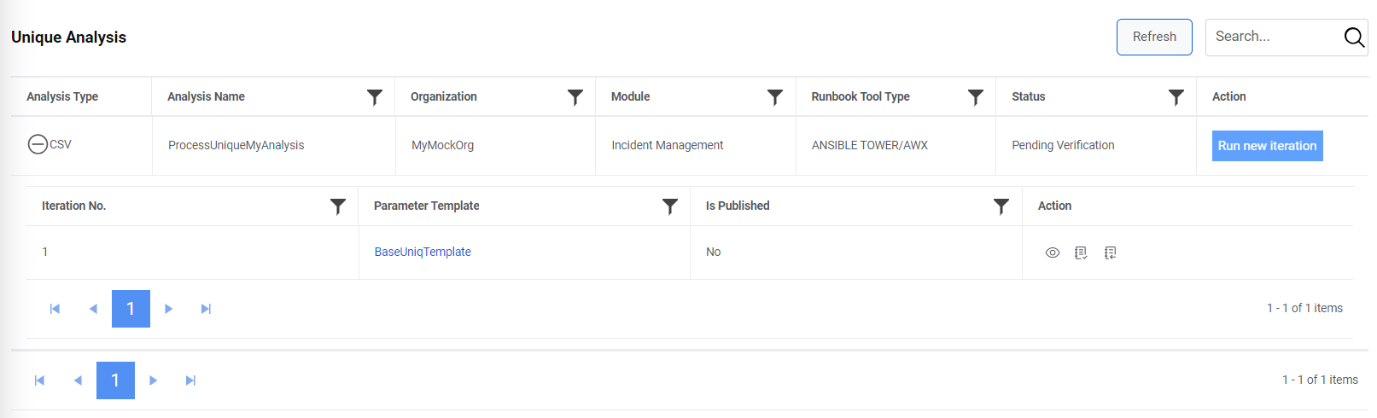
Task: Filter the Module column
Action: click(775, 97)
